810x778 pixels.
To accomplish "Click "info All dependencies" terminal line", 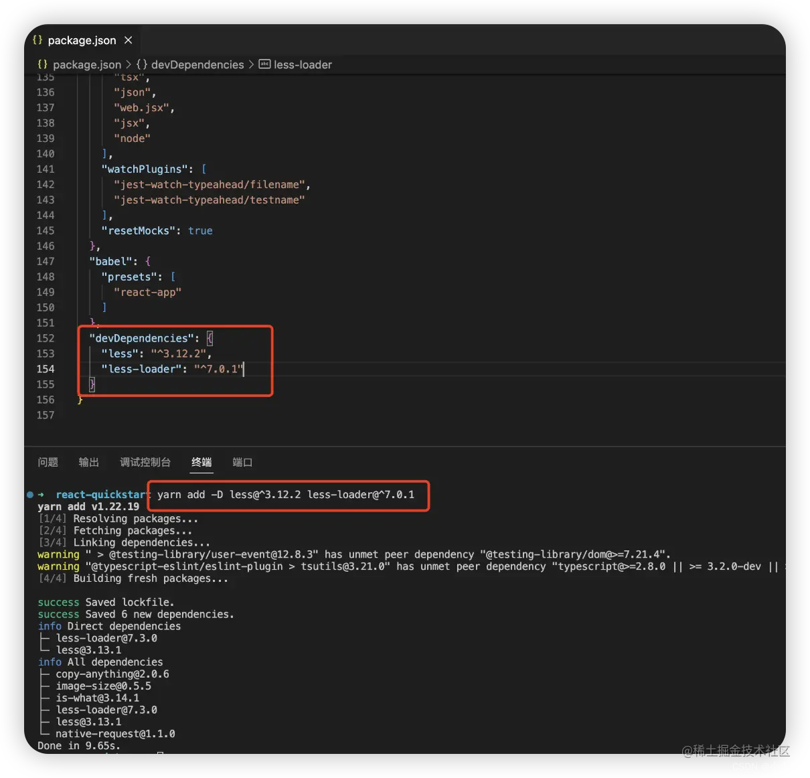I will click(100, 662).
